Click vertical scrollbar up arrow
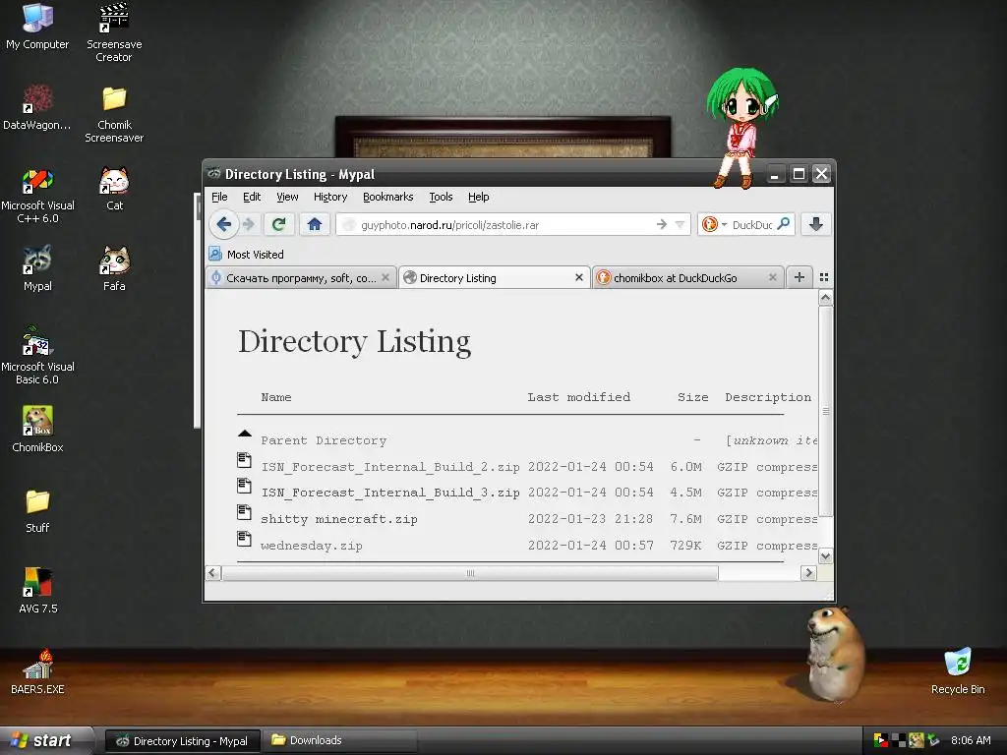Screen dimensions: 1007x755 click(826, 298)
